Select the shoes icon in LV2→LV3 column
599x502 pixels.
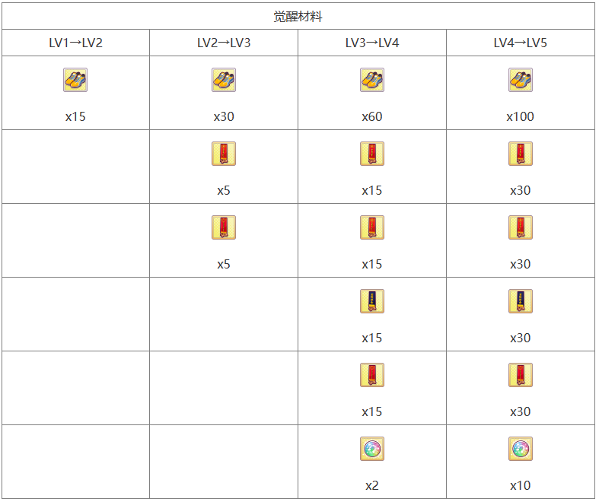tap(224, 80)
